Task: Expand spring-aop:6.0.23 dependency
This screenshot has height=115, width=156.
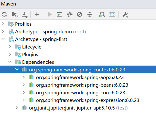Action: point(24,77)
